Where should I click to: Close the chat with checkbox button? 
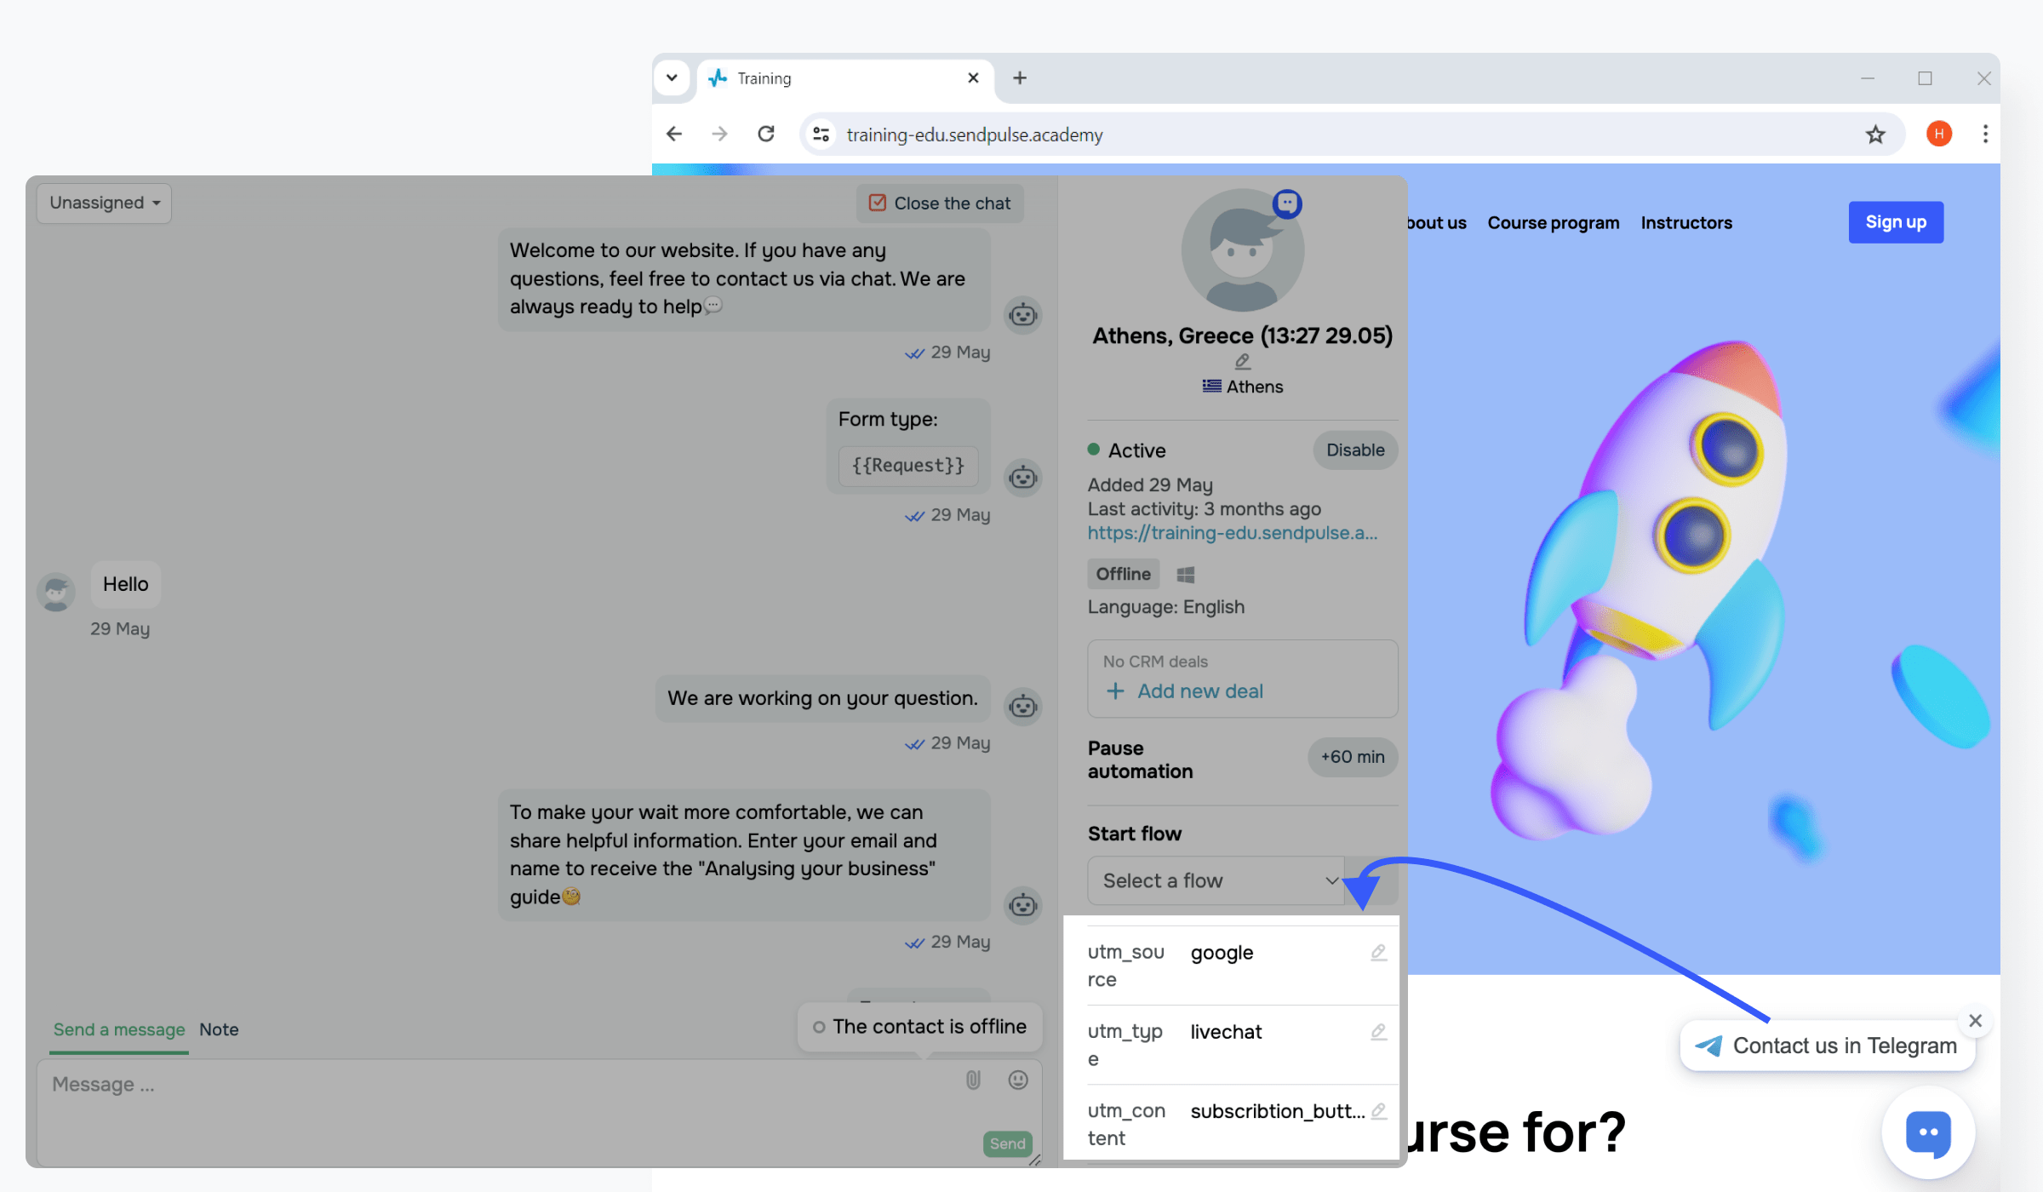pyautogui.click(x=940, y=203)
